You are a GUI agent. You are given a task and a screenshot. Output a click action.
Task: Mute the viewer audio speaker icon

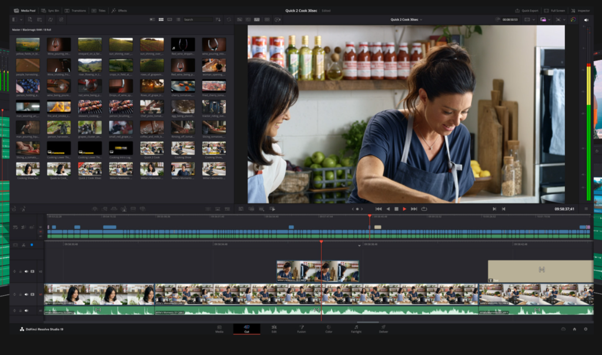pyautogui.click(x=586, y=20)
